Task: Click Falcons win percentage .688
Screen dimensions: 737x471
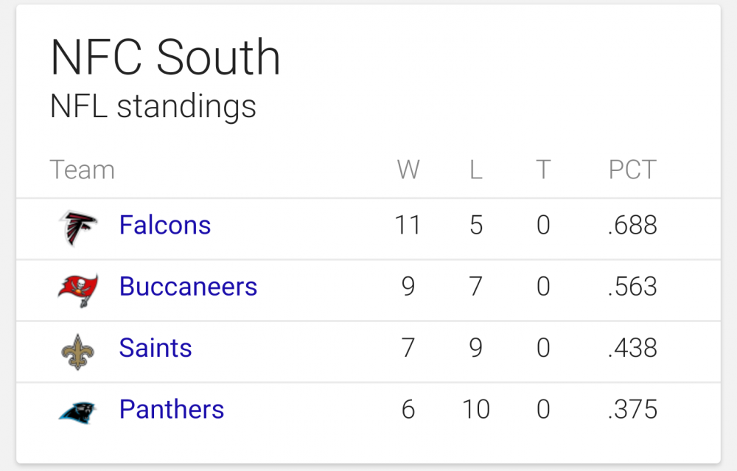Action: pyautogui.click(x=632, y=225)
